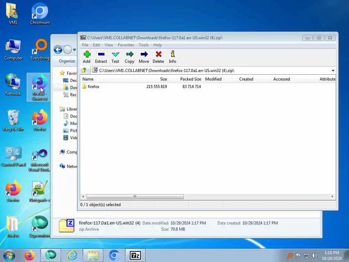Image resolution: width=349 pixels, height=262 pixels.
Task: Click the Extract toolbar icon
Action: coord(101,57)
